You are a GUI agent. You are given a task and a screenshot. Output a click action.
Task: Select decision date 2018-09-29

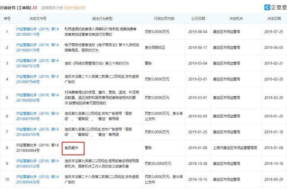tap(274, 179)
